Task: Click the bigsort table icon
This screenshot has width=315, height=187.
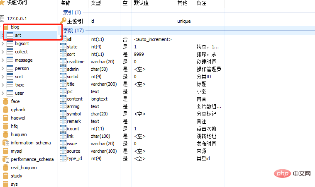Action: [10, 43]
